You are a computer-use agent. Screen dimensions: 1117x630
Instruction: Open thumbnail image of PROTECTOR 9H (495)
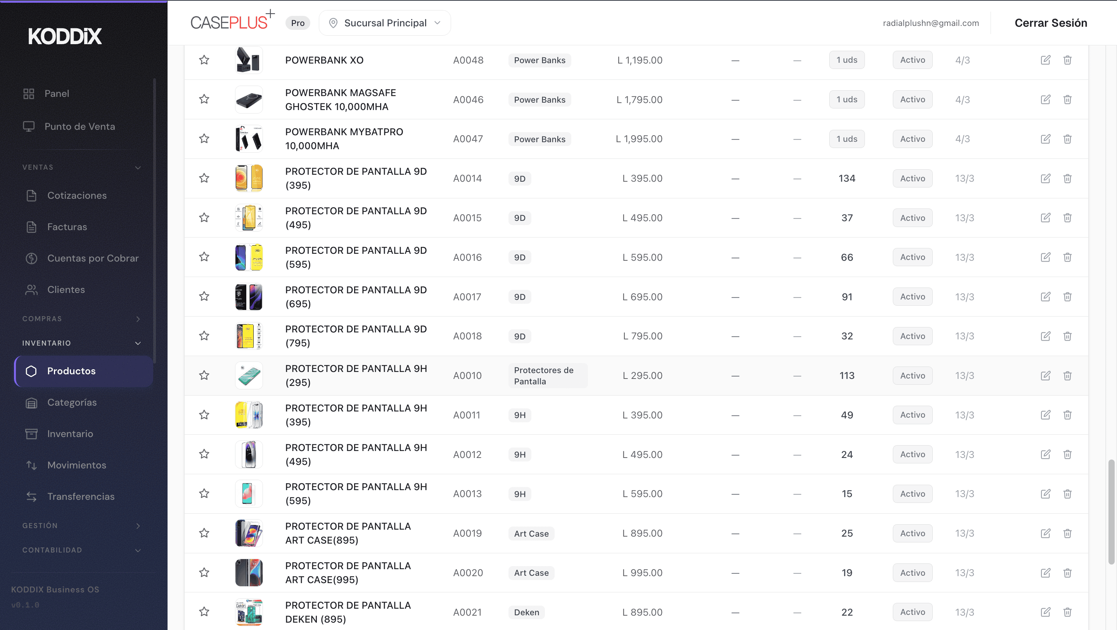pos(249,454)
